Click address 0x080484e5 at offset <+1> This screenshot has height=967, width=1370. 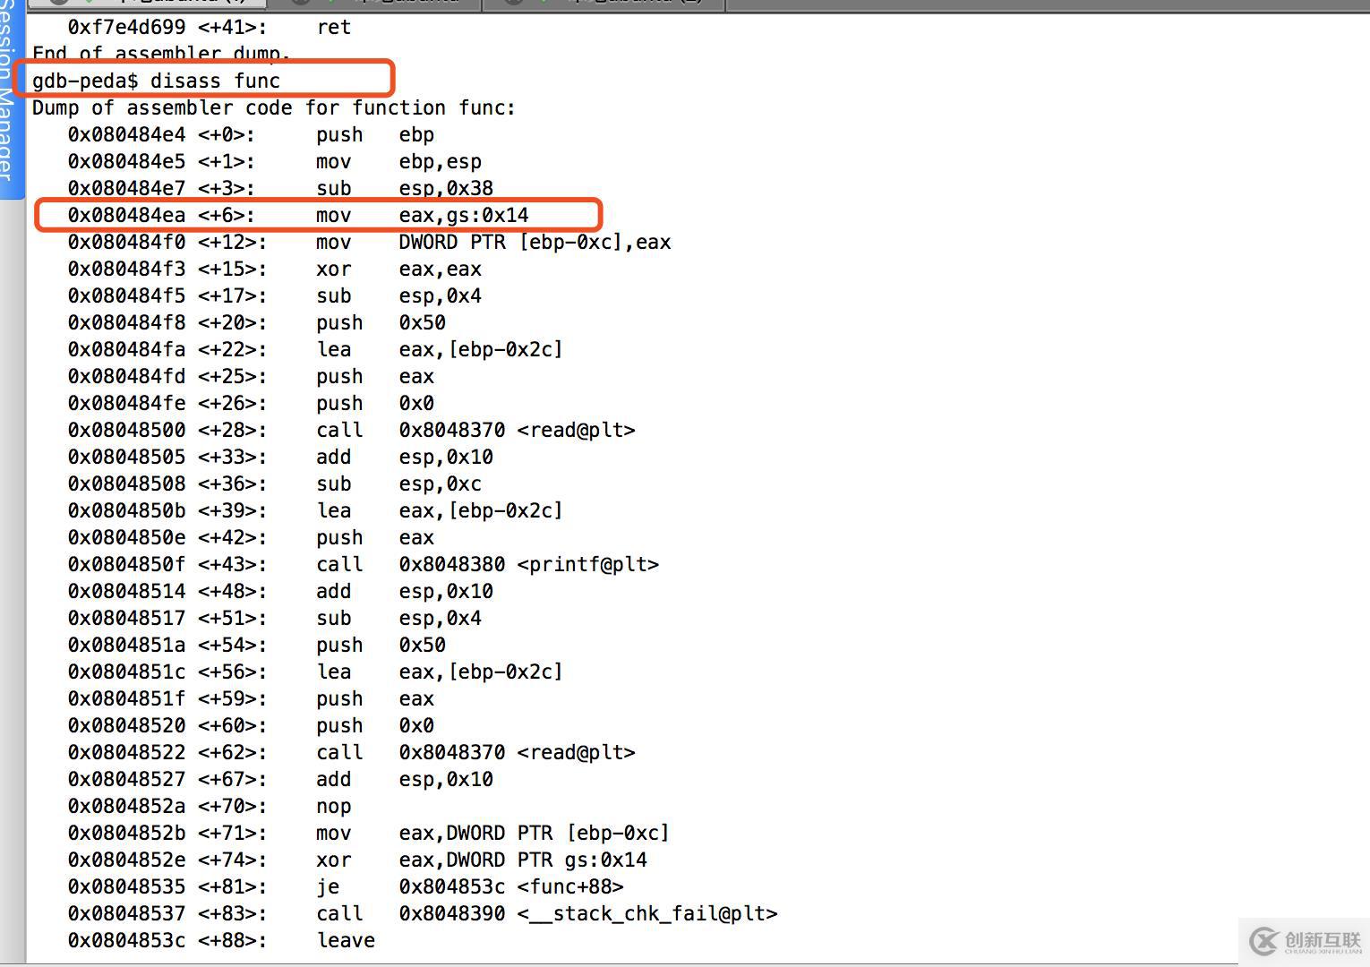click(x=126, y=161)
